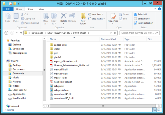Open the File menu tab
The height and width of the screenshot is (115, 165).
point(8,9)
